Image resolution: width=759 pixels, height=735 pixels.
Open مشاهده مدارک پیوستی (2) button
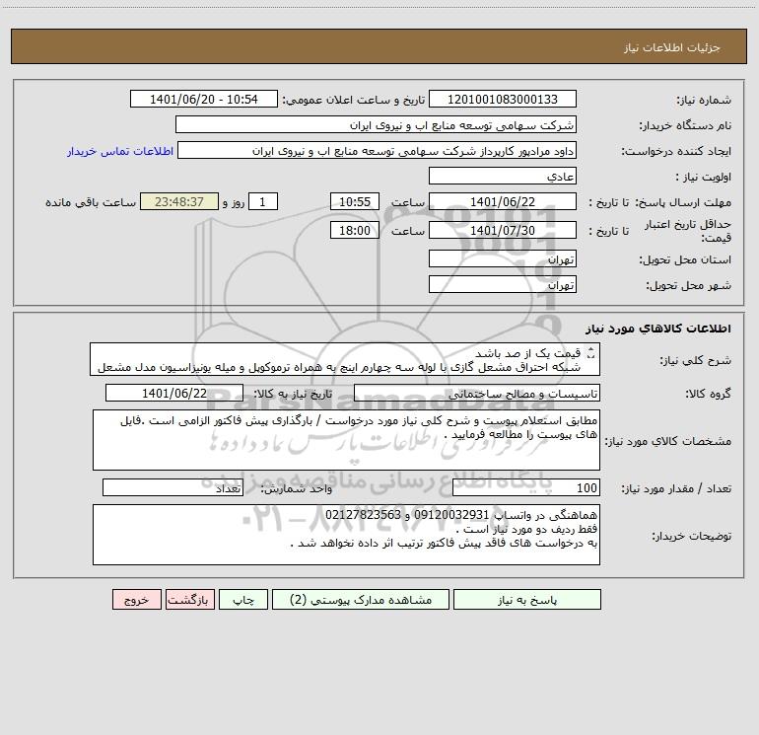click(x=361, y=600)
